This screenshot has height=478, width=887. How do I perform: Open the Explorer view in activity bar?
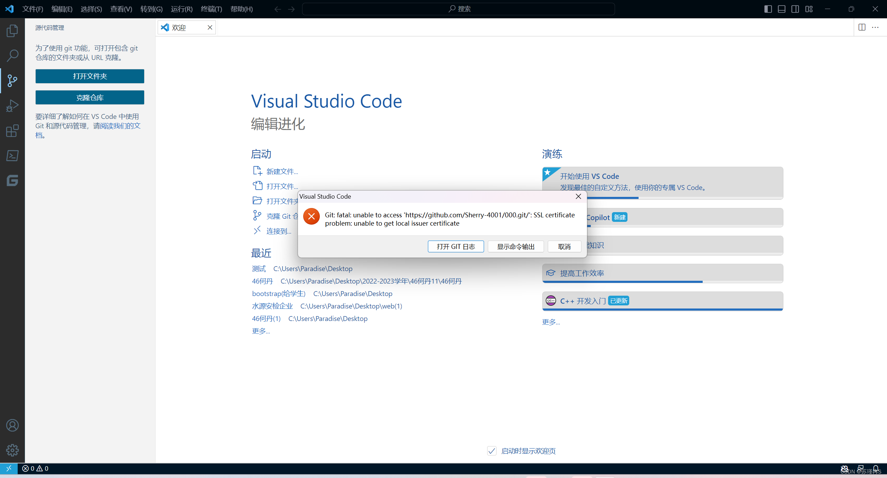point(12,31)
